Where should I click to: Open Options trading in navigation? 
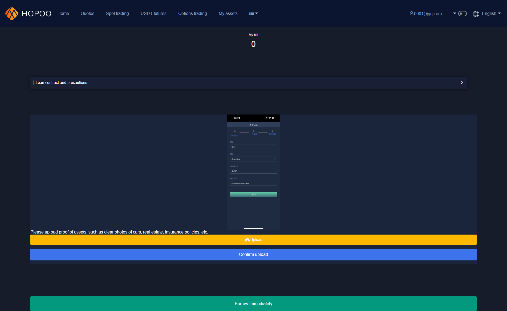click(x=193, y=13)
